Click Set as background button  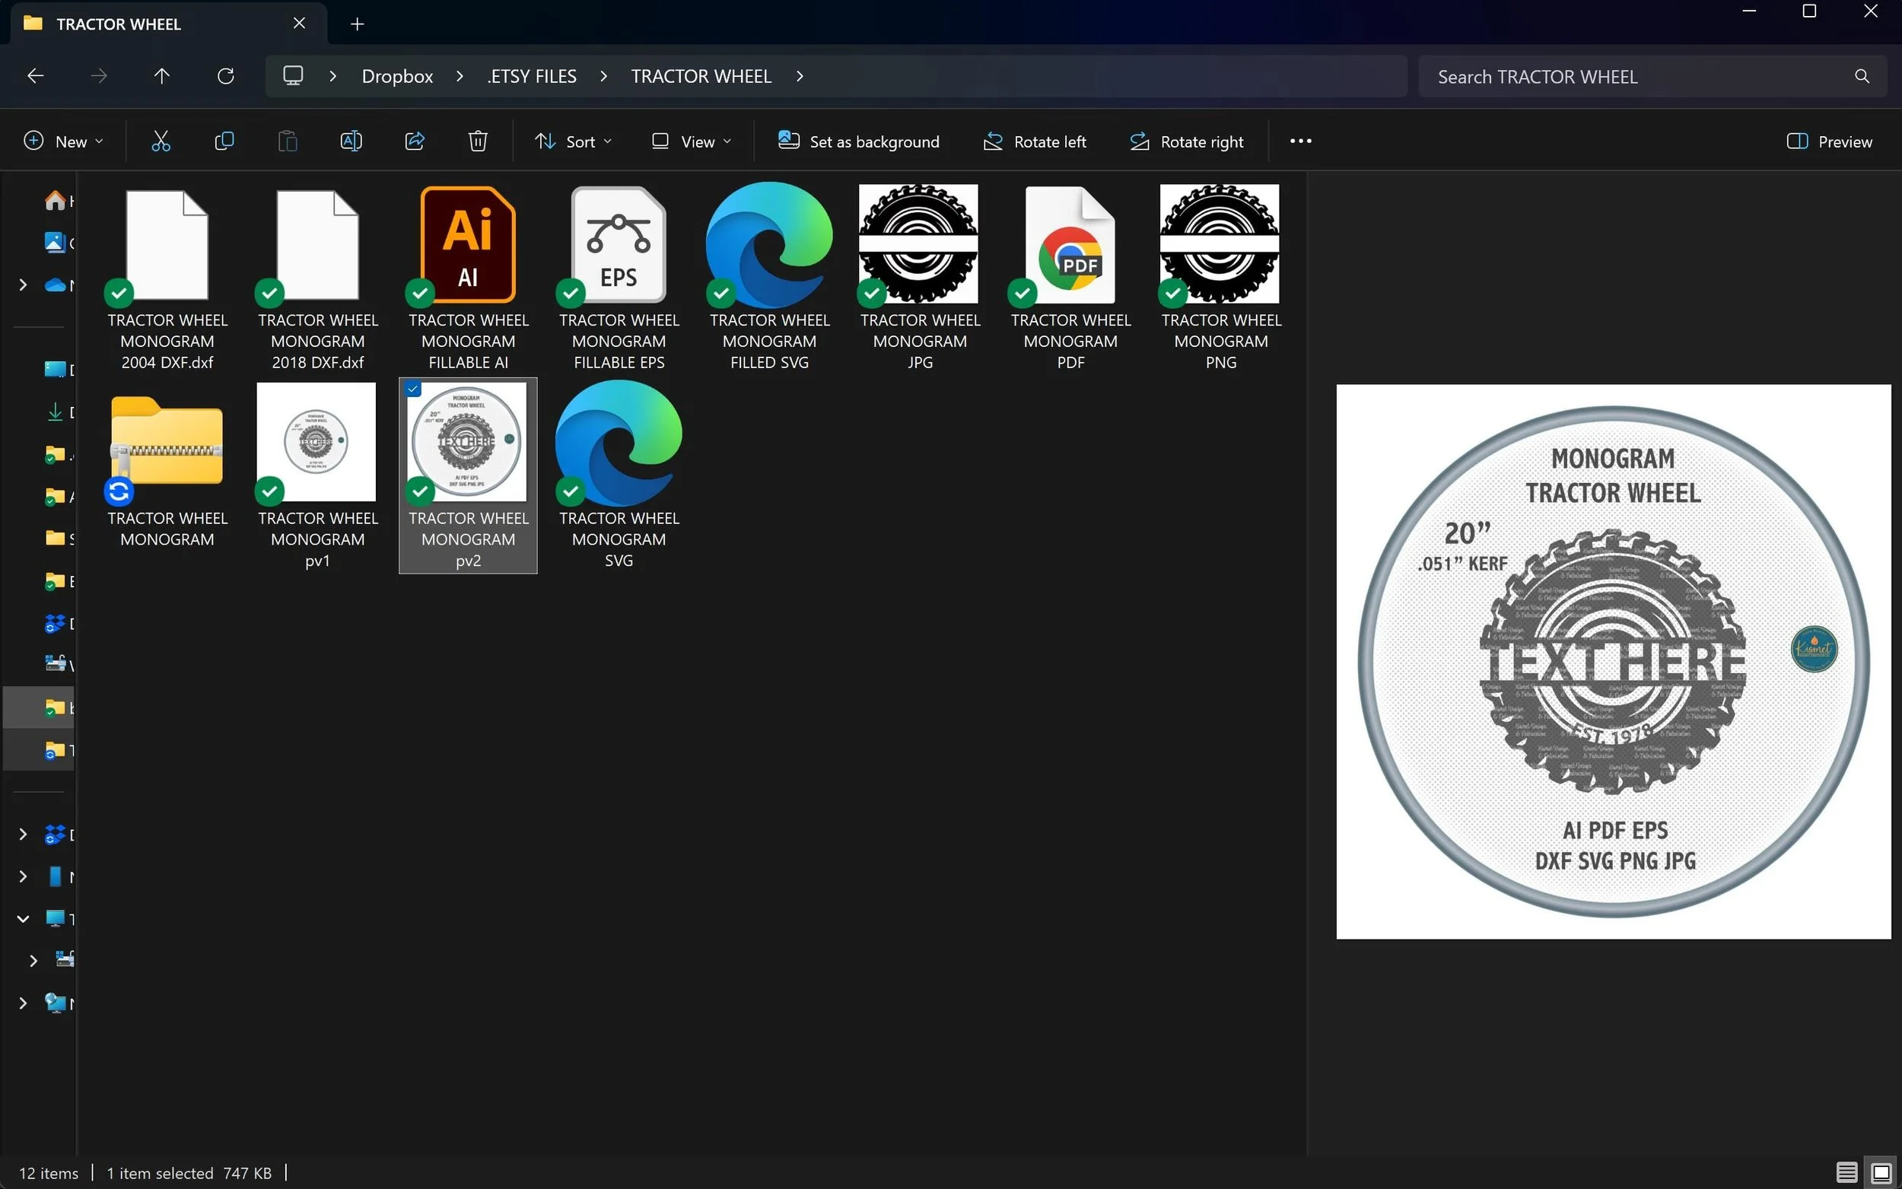tap(859, 141)
